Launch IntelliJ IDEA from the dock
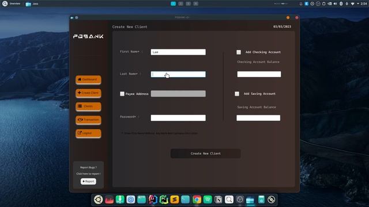This screenshot has width=369, height=207. [x=153, y=200]
